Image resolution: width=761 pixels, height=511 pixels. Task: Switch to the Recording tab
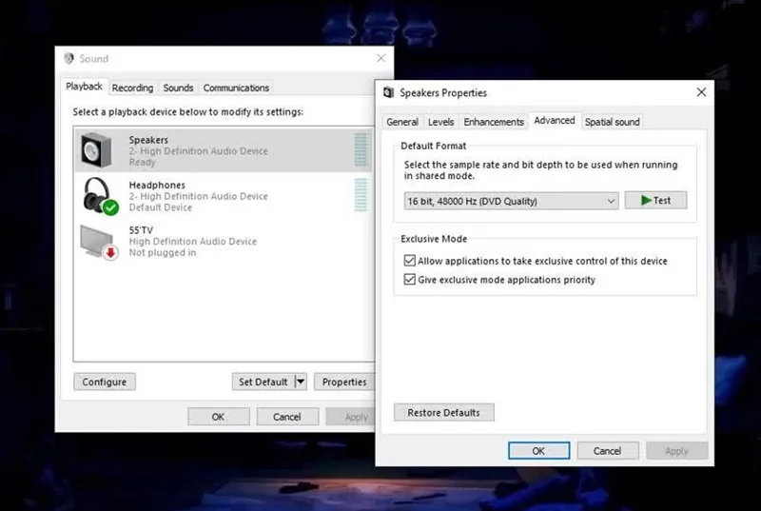click(x=132, y=88)
